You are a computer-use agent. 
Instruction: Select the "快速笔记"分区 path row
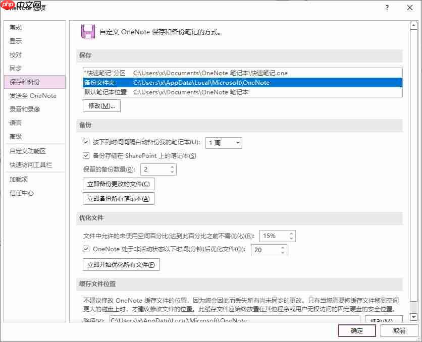[x=242, y=73]
